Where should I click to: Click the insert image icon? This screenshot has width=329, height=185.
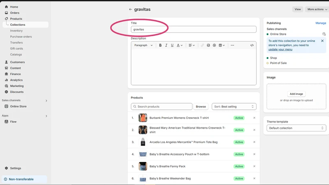tap(209, 45)
